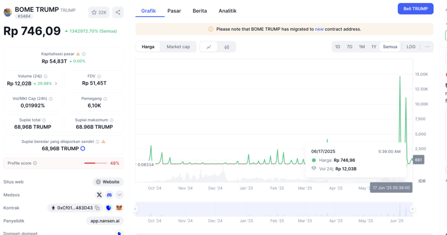Click the #3484 rank badge

coord(24,16)
